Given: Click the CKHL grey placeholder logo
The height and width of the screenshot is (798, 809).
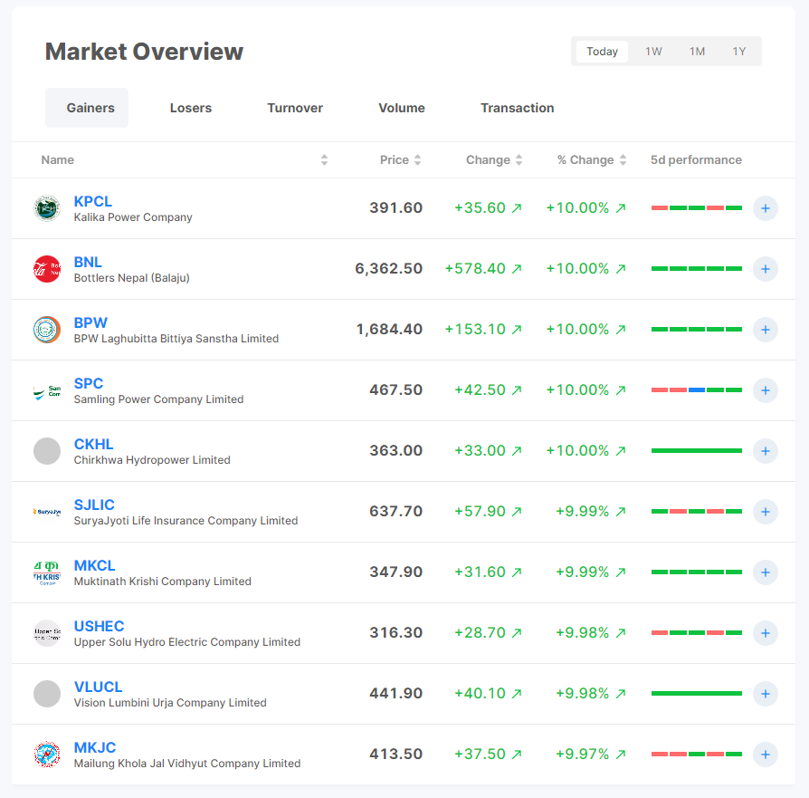Looking at the screenshot, I should pos(47,451).
